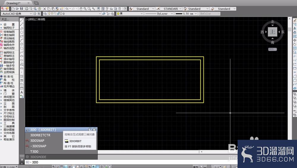Open the STANDARI dimension style dropdown
Viewport: 297px width, 168px height.
tap(180, 9)
